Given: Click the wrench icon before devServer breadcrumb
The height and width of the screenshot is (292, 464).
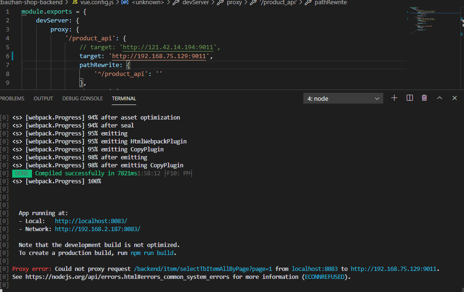Looking at the screenshot, I should [x=176, y=3].
